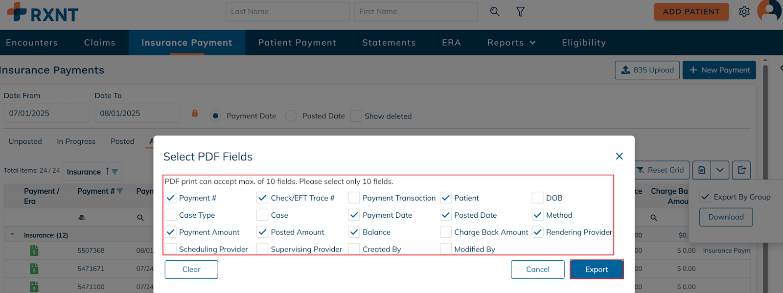Click the Payment # column filter icon
Image resolution: width=783 pixels, height=293 pixels.
pyautogui.click(x=120, y=191)
